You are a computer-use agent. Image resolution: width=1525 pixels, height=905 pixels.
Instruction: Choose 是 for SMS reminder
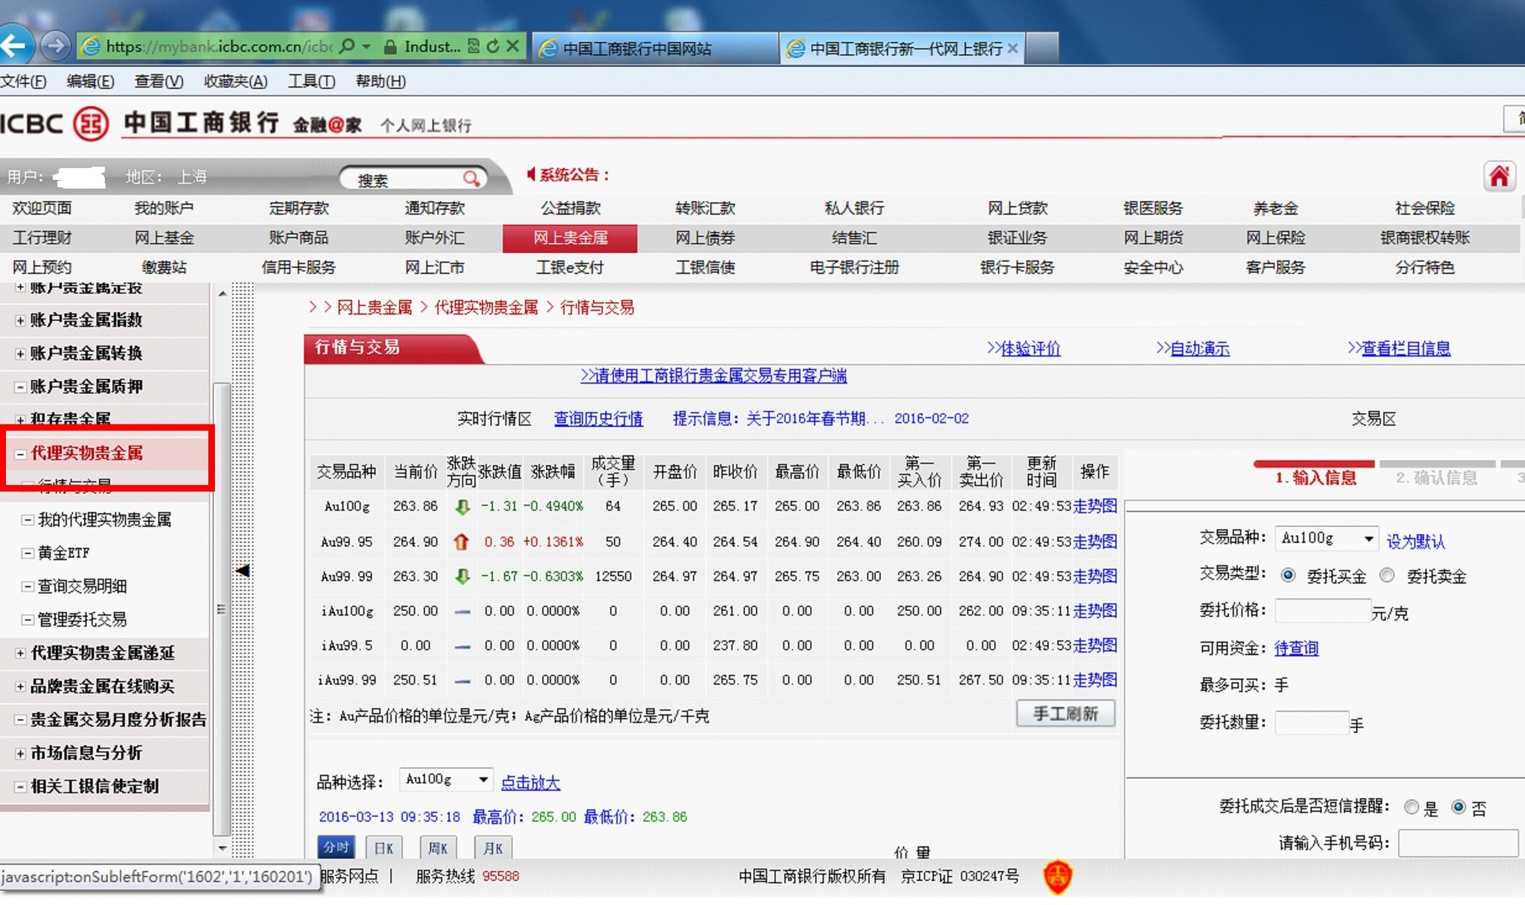pos(1412,807)
